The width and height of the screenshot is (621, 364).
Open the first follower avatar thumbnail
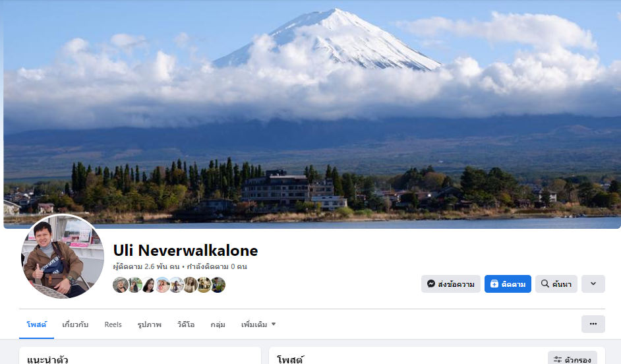coord(121,285)
